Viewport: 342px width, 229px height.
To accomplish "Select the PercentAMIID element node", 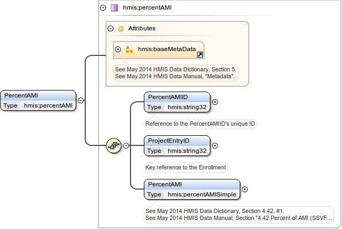I will pos(177,96).
